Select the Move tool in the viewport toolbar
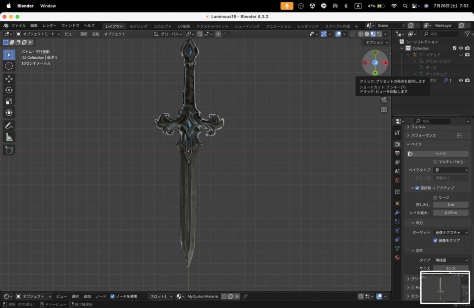Screen dimensions: 474x308 (9, 79)
